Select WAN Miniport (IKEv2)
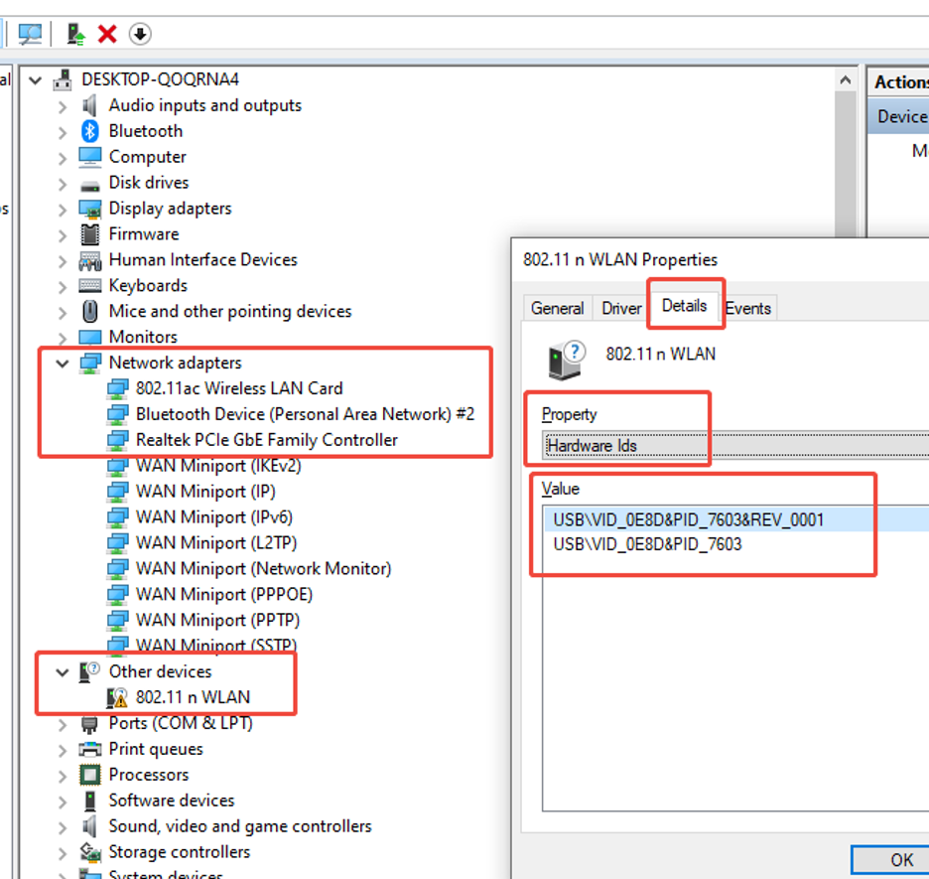 [218, 466]
